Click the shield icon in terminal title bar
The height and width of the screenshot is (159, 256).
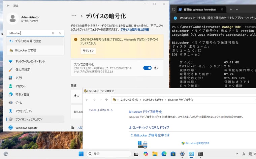174,10
